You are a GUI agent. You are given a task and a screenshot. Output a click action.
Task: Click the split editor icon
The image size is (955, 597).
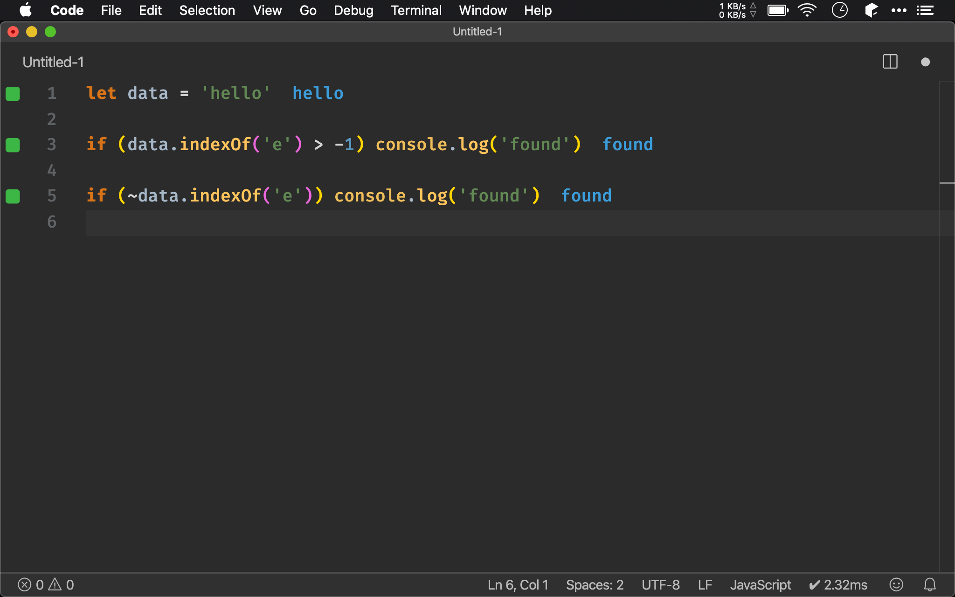[890, 62]
